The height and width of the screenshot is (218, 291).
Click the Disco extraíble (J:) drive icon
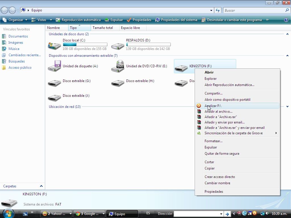click(54, 97)
